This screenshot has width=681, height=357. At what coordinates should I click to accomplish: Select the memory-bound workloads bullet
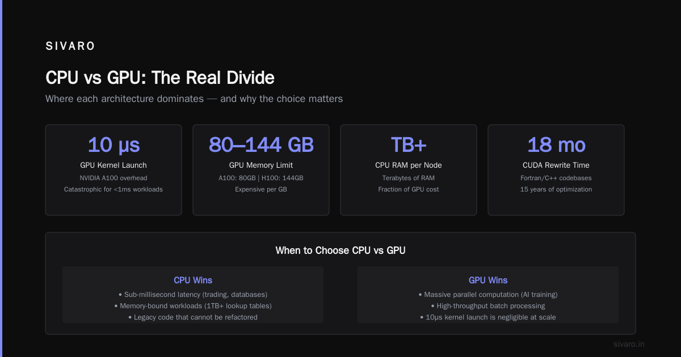[193, 306]
